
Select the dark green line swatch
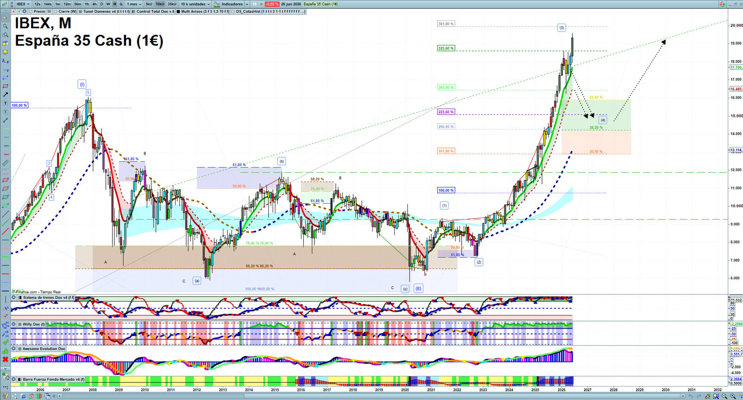[5, 265]
